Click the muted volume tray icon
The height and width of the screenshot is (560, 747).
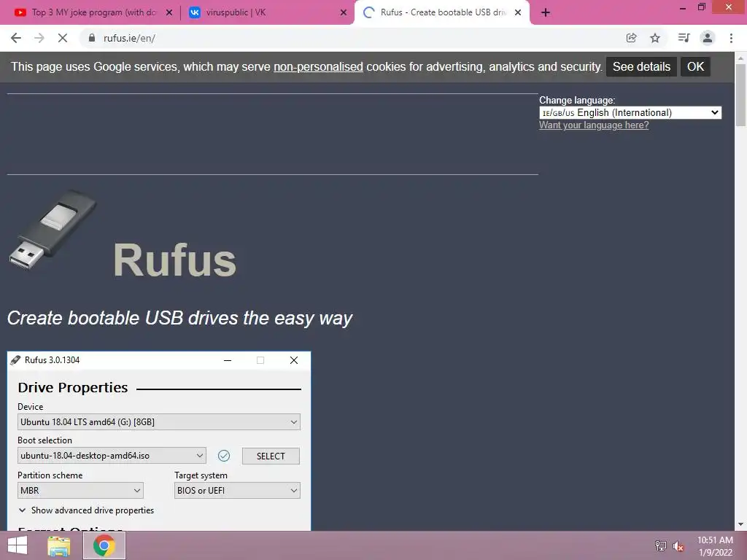[x=678, y=545]
